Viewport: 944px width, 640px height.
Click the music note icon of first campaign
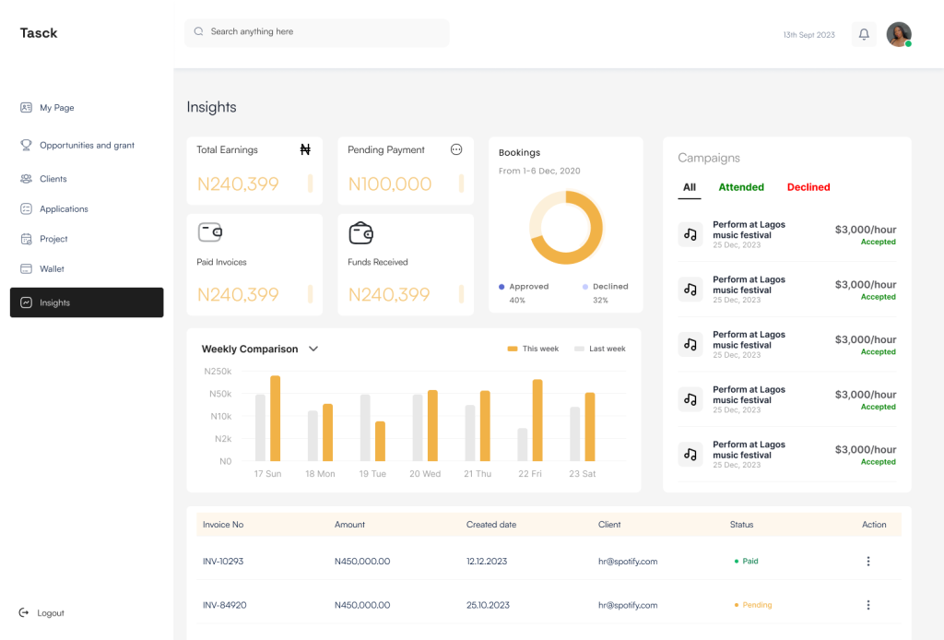(690, 234)
